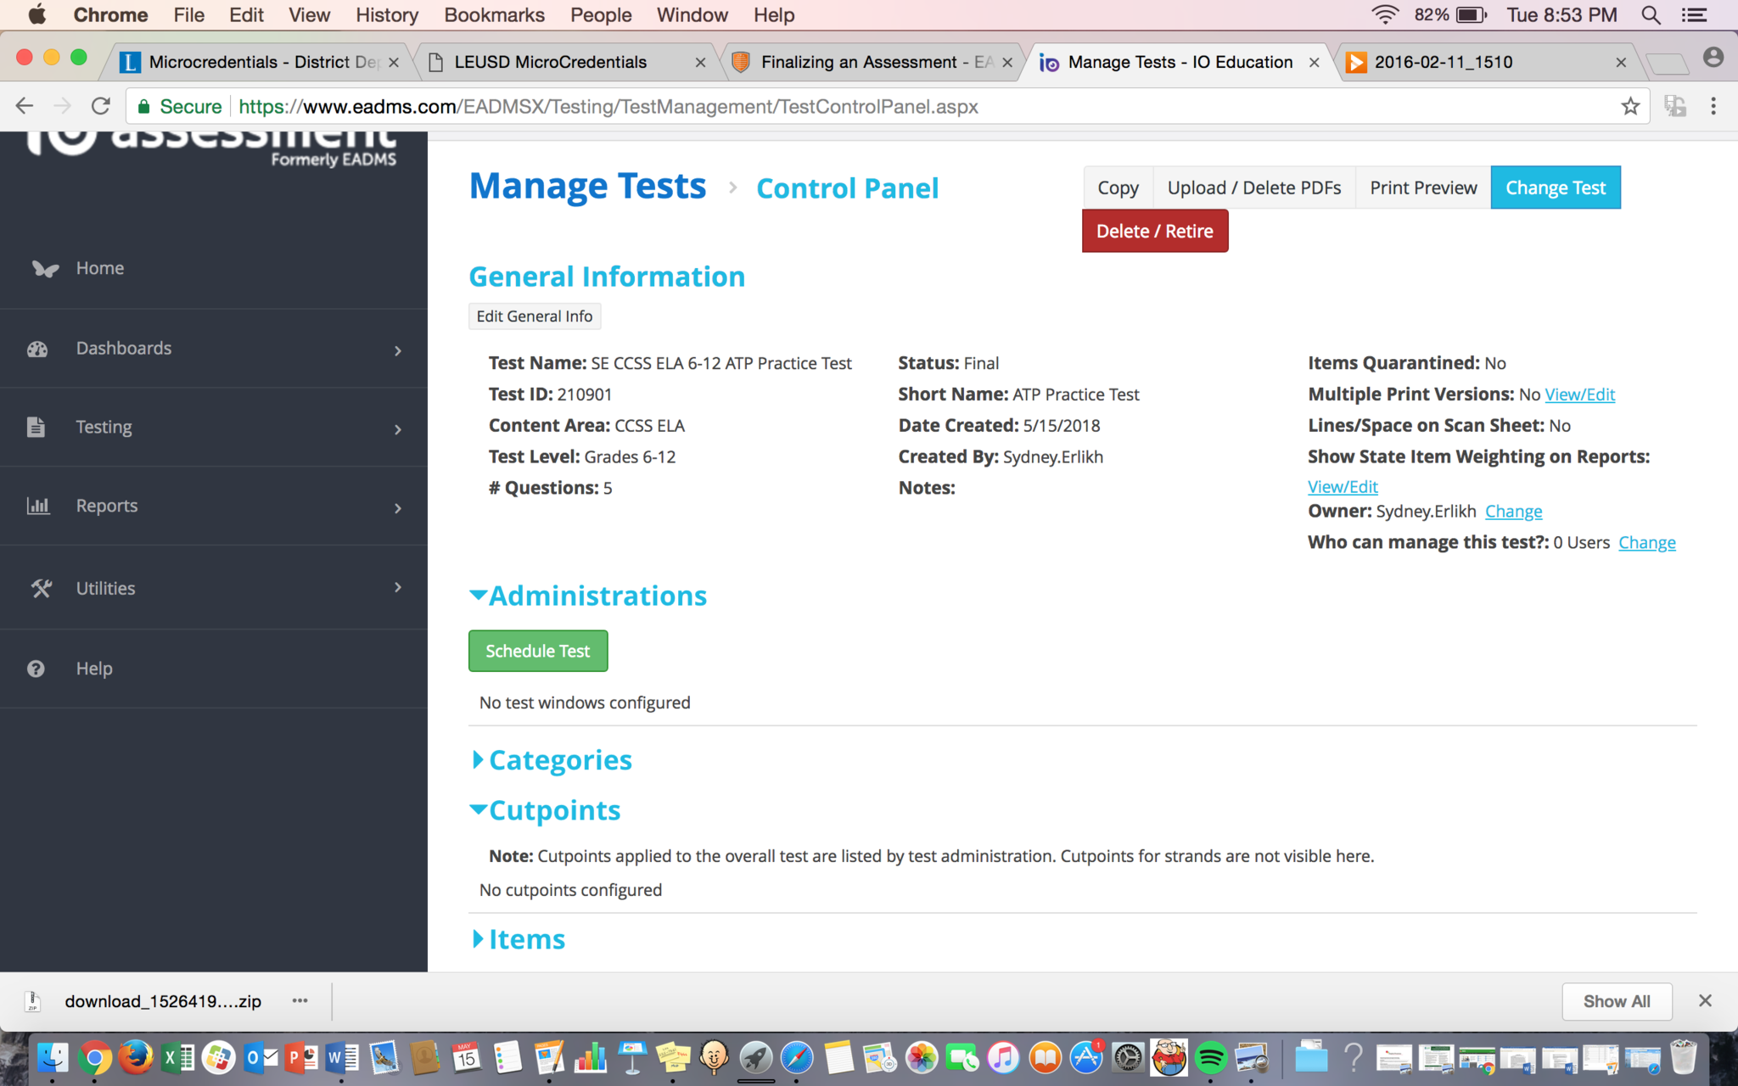Viewport: 1738px width, 1086px height.
Task: Click the Home butterfly icon in sidebar
Action: [45, 269]
